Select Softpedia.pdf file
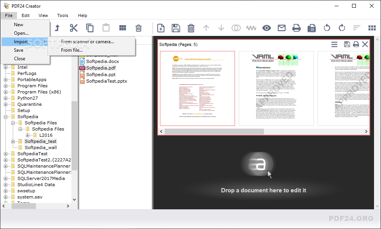This screenshot has height=229, width=381. click(x=100, y=68)
